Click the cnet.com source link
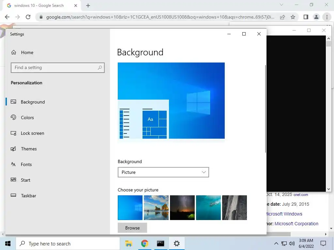Image resolution: width=334 pixels, height=250 pixels. click(301, 195)
